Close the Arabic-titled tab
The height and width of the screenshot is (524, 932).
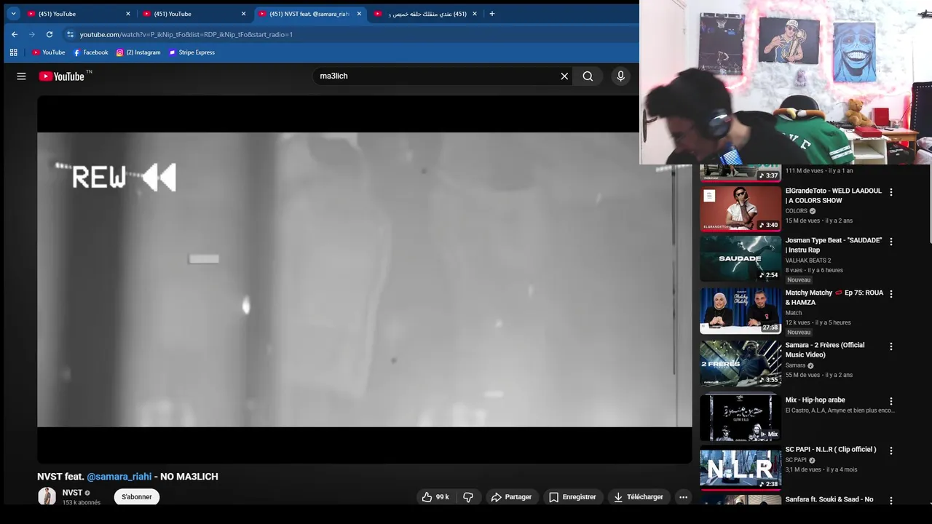point(475,14)
